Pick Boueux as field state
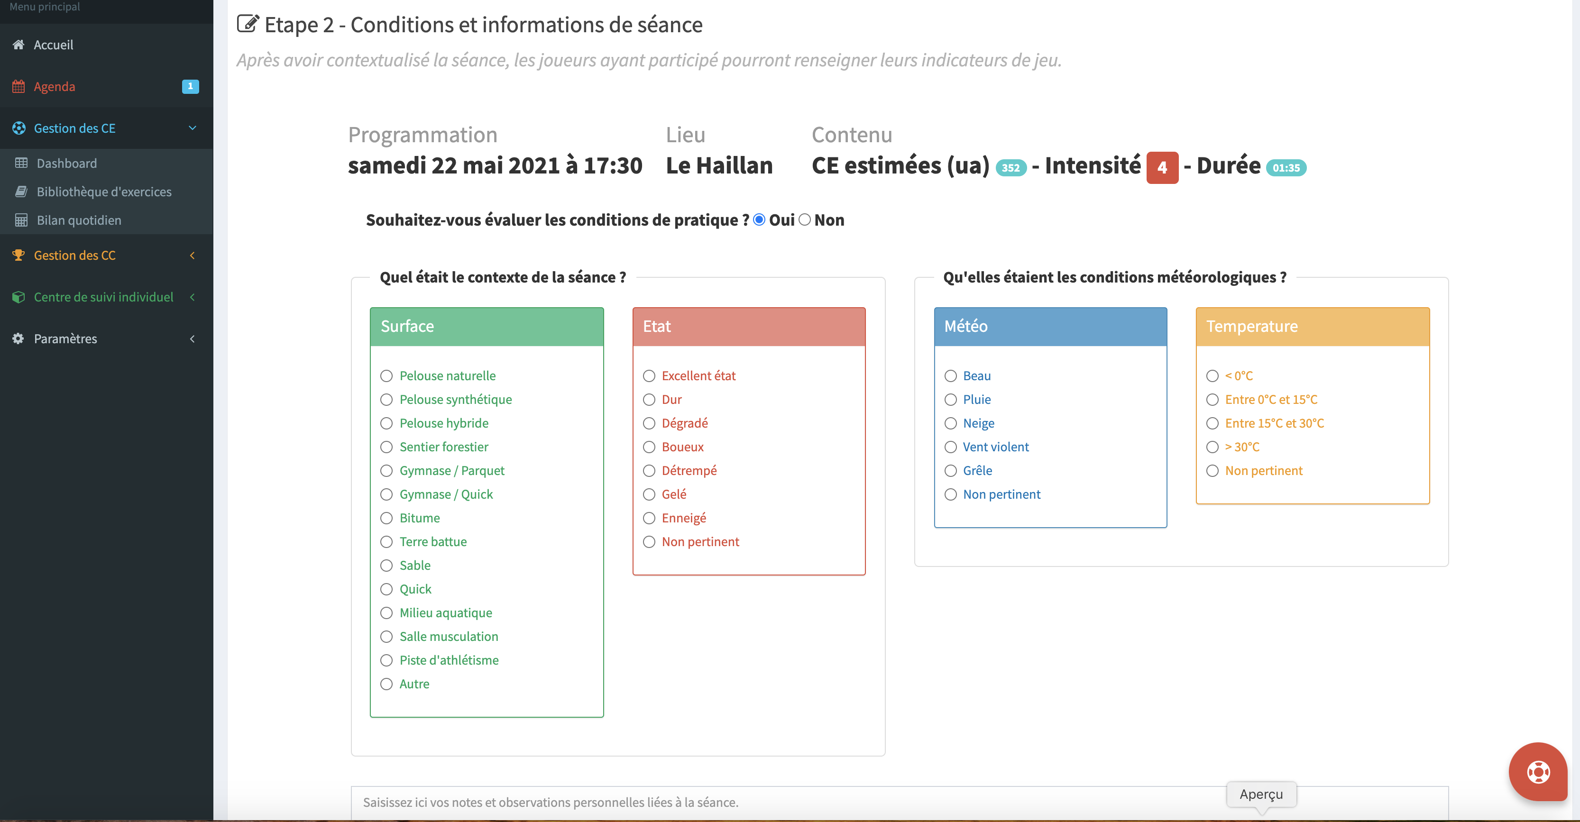 point(649,447)
